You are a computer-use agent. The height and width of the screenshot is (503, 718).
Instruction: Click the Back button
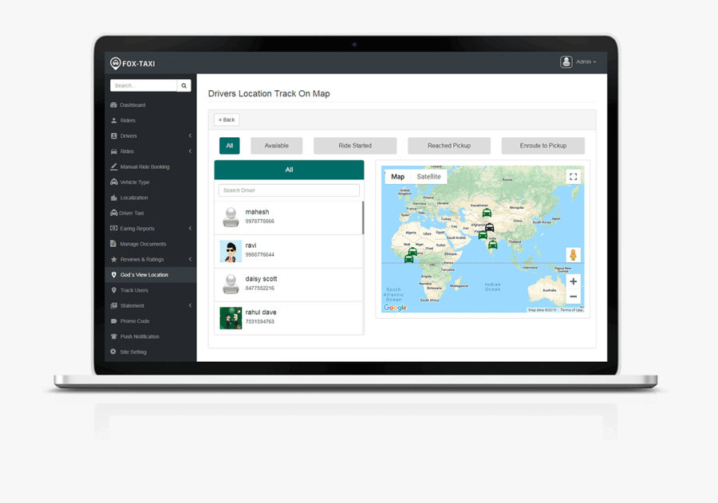[227, 120]
